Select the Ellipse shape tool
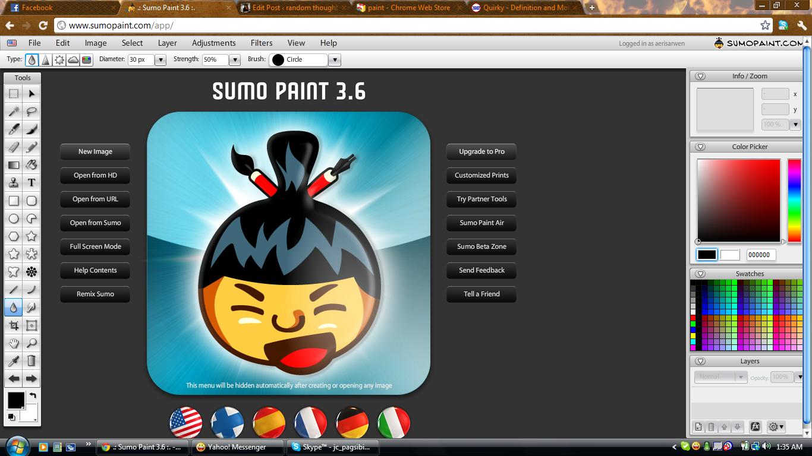Screen dimensions: 812x456 14,218
